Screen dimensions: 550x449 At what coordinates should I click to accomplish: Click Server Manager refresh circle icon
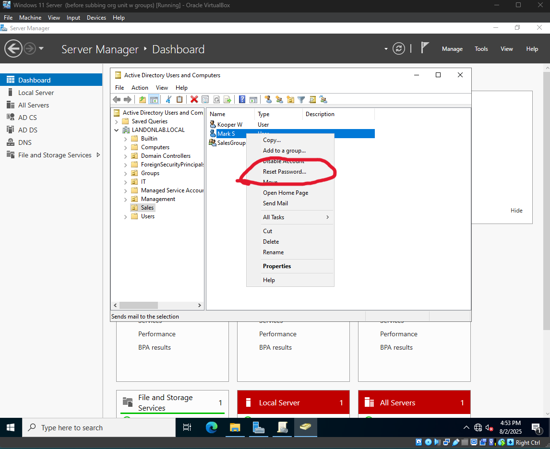coord(398,49)
